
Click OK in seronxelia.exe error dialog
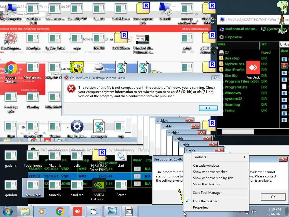tap(208, 108)
